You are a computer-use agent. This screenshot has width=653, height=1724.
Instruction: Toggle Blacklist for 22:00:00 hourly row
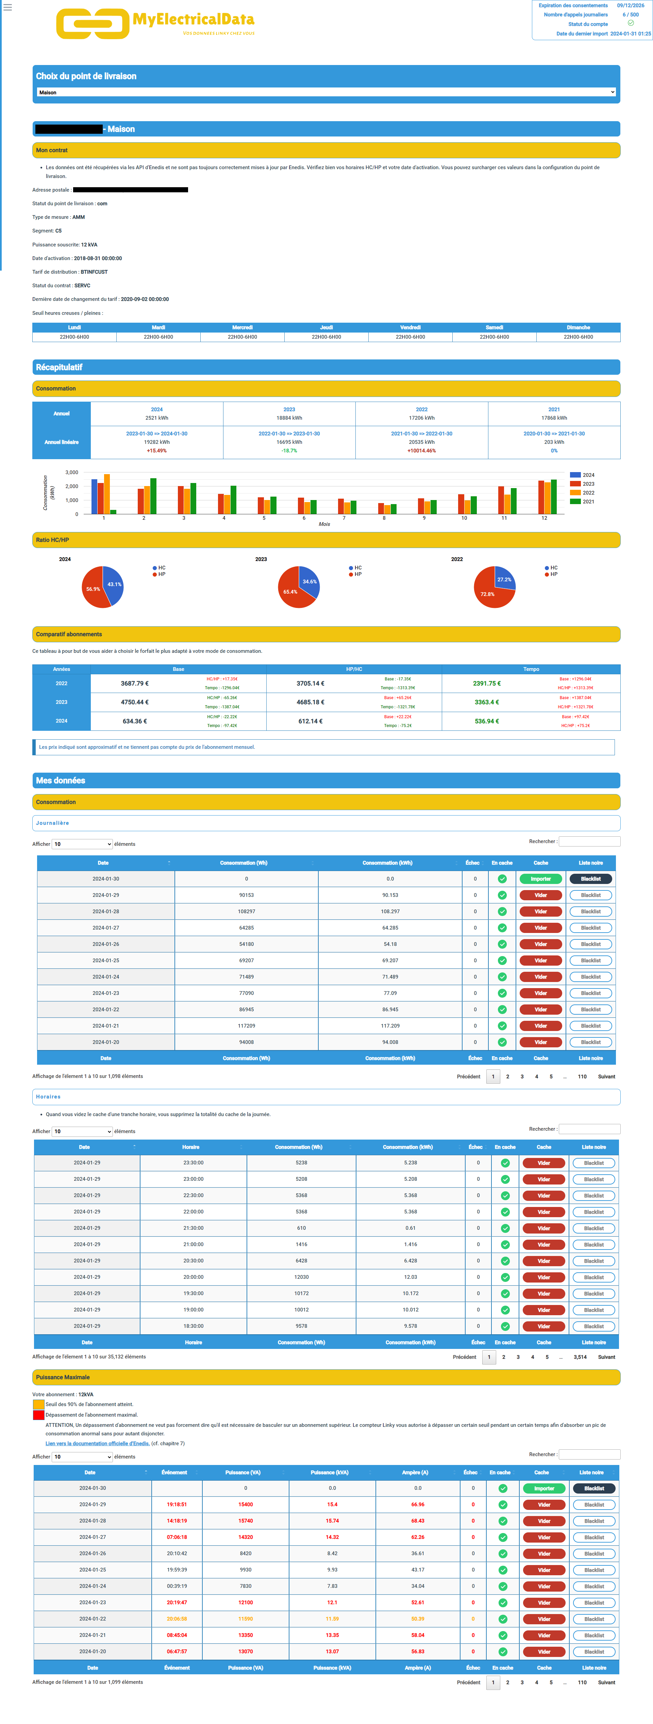click(x=594, y=1212)
